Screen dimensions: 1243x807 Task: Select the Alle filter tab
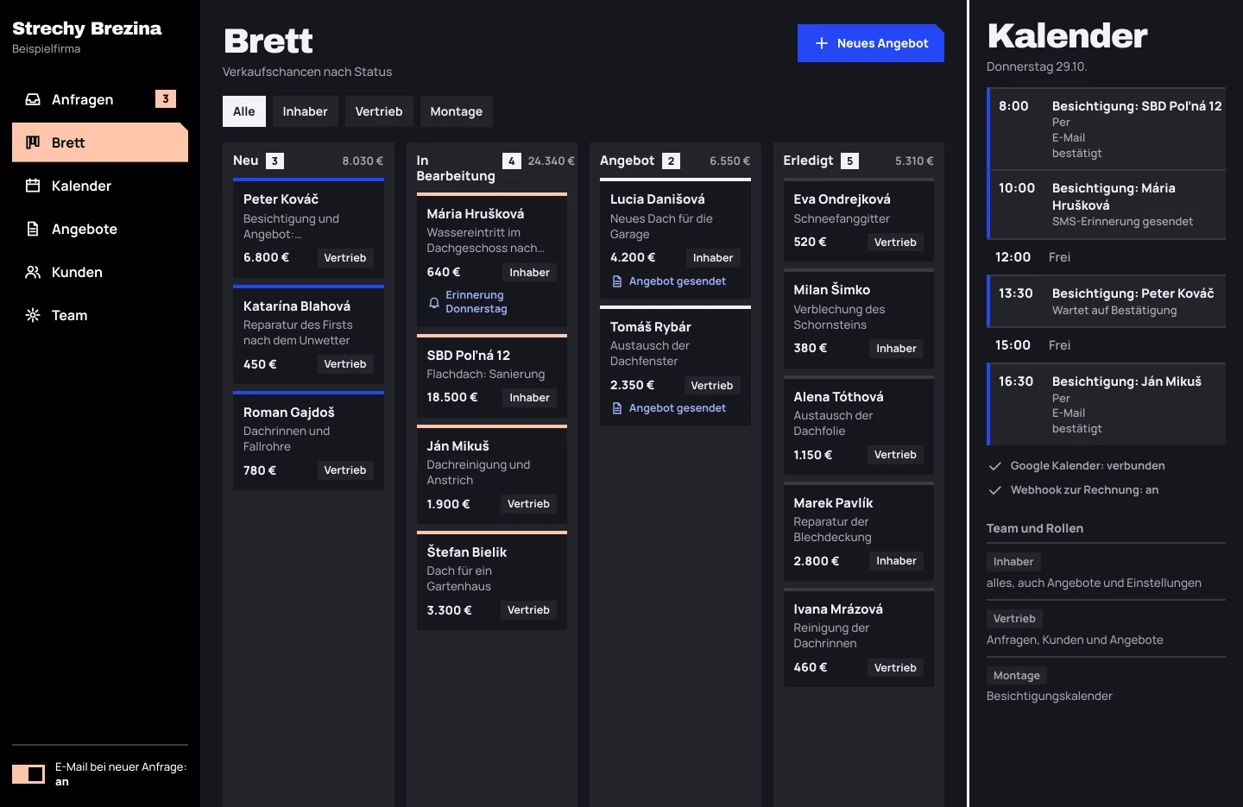tap(244, 111)
